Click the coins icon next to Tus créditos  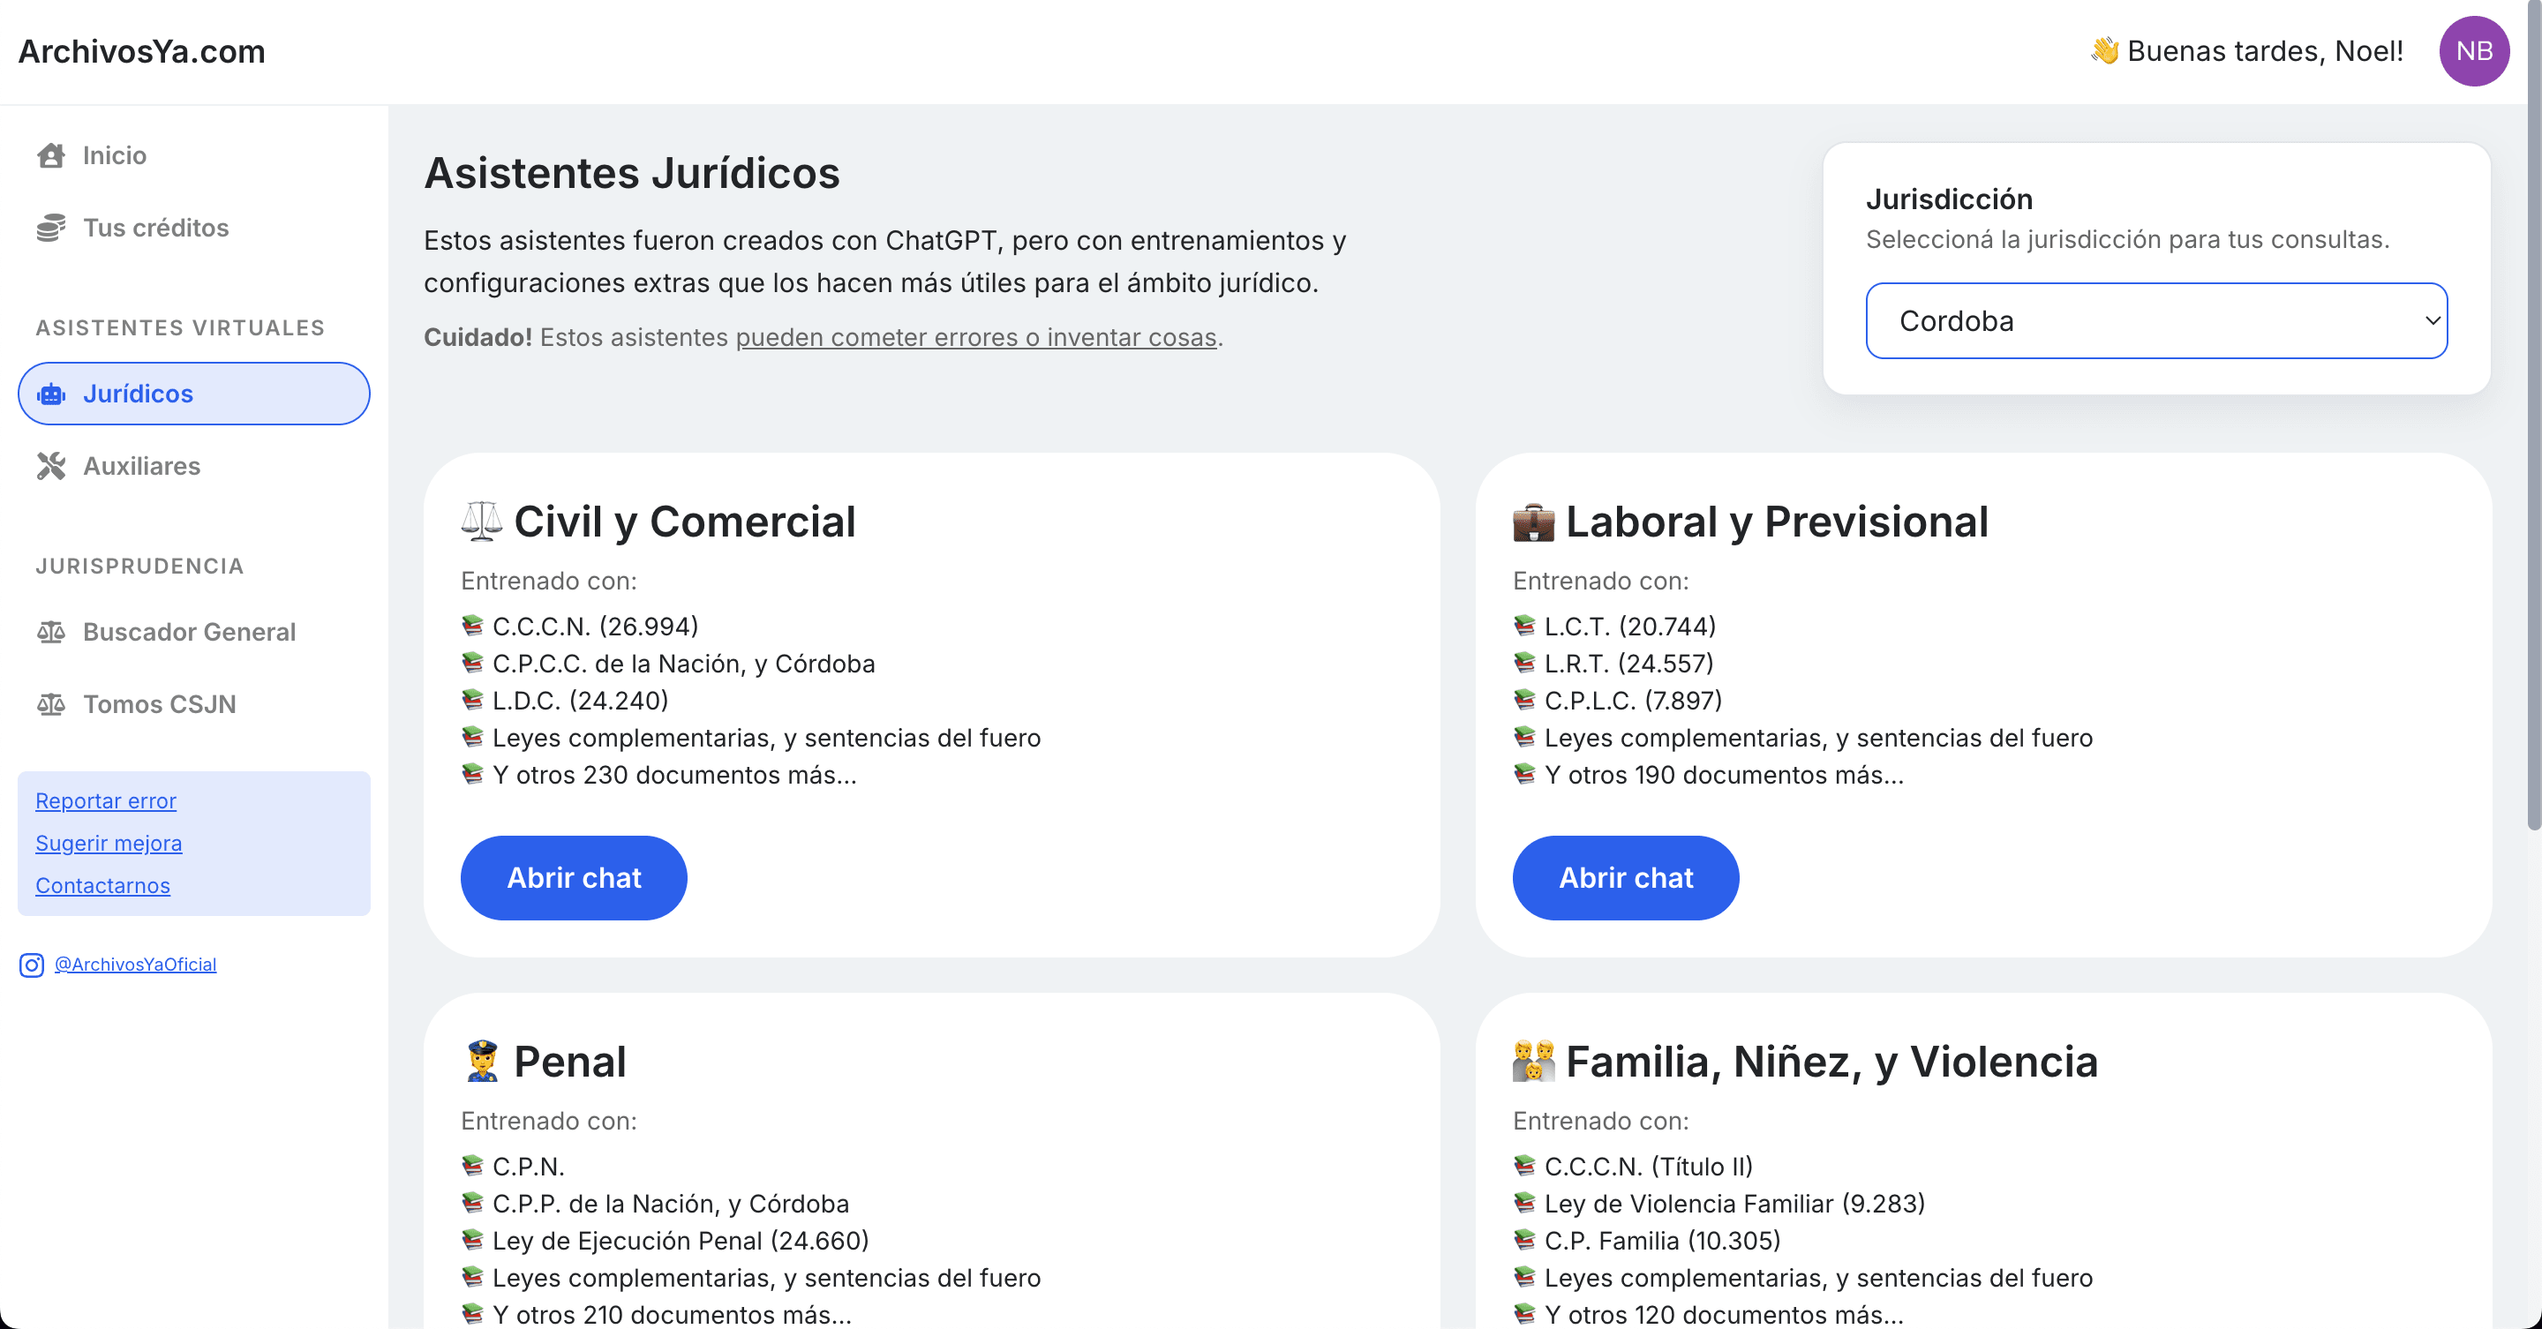coord(52,227)
